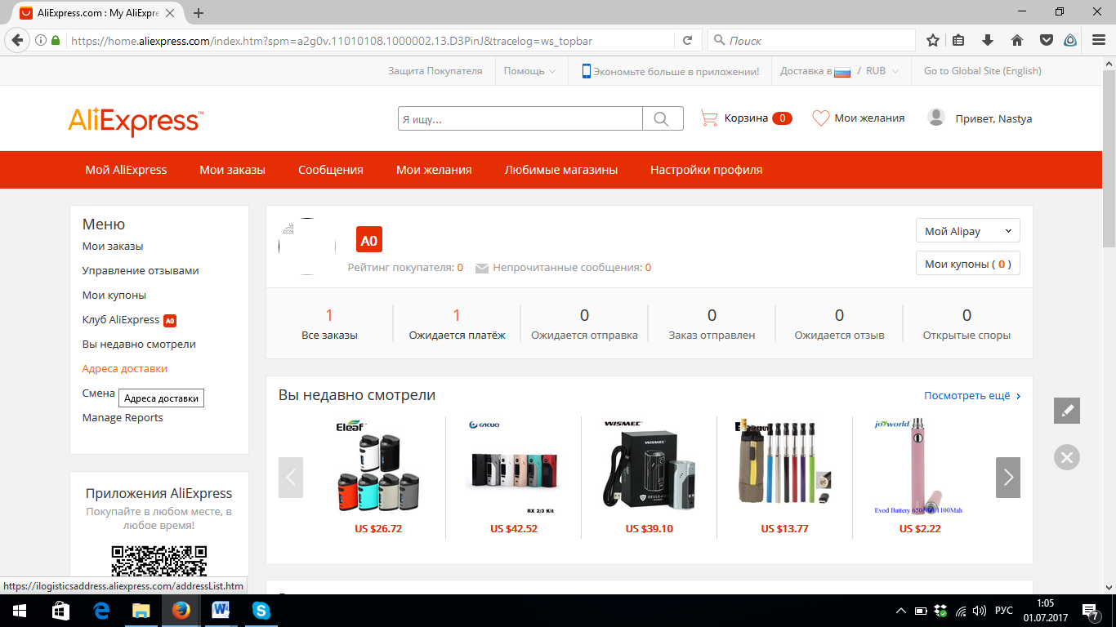Open the bookmarks list icon in Firefox toolbar

coord(960,40)
